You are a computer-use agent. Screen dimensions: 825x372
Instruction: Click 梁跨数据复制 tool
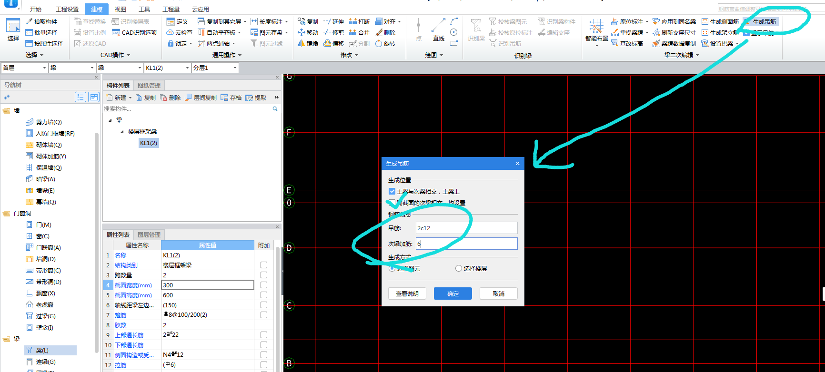pyautogui.click(x=674, y=43)
